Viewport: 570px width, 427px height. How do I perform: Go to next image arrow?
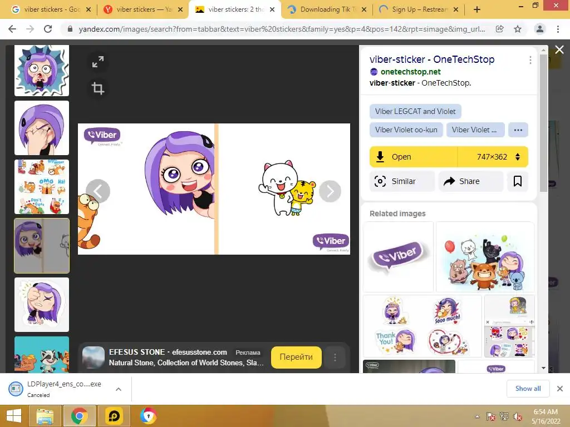(x=330, y=191)
